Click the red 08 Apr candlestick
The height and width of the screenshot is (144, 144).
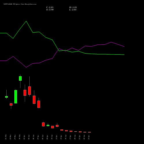pyautogui.click(x=43, y=124)
